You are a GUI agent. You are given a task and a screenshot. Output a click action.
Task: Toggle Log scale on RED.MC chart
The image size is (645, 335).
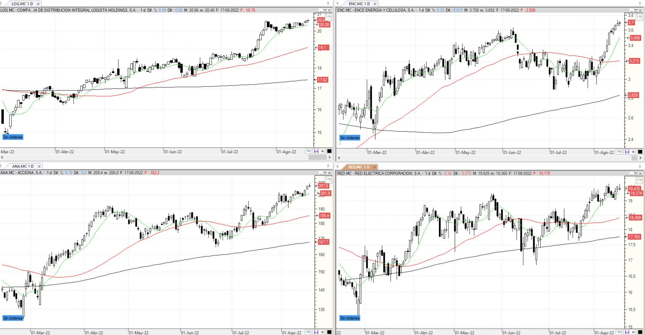pos(639,180)
